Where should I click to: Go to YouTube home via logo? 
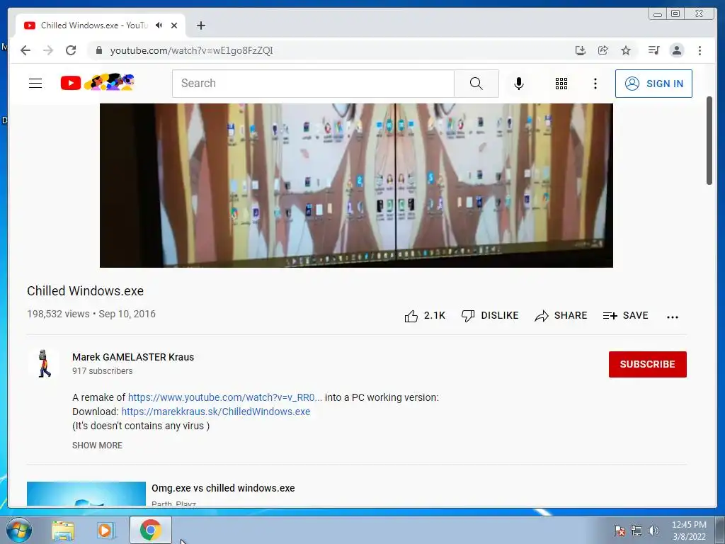(x=97, y=83)
